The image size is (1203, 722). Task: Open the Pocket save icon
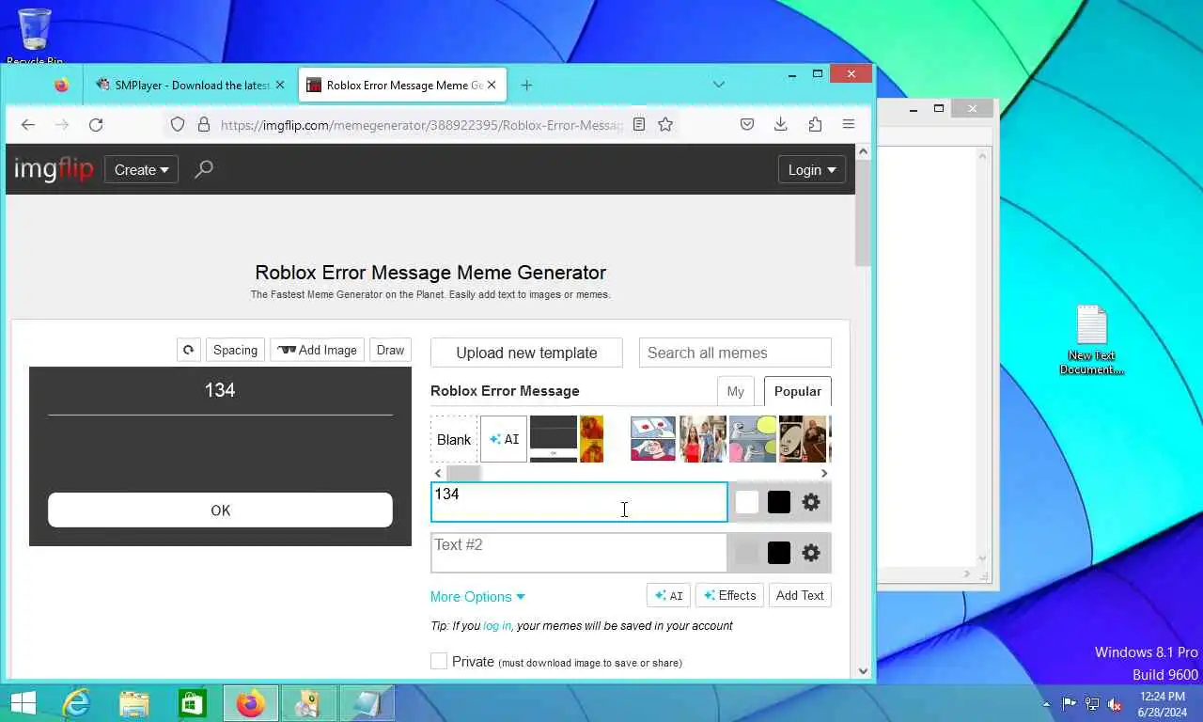tap(747, 124)
